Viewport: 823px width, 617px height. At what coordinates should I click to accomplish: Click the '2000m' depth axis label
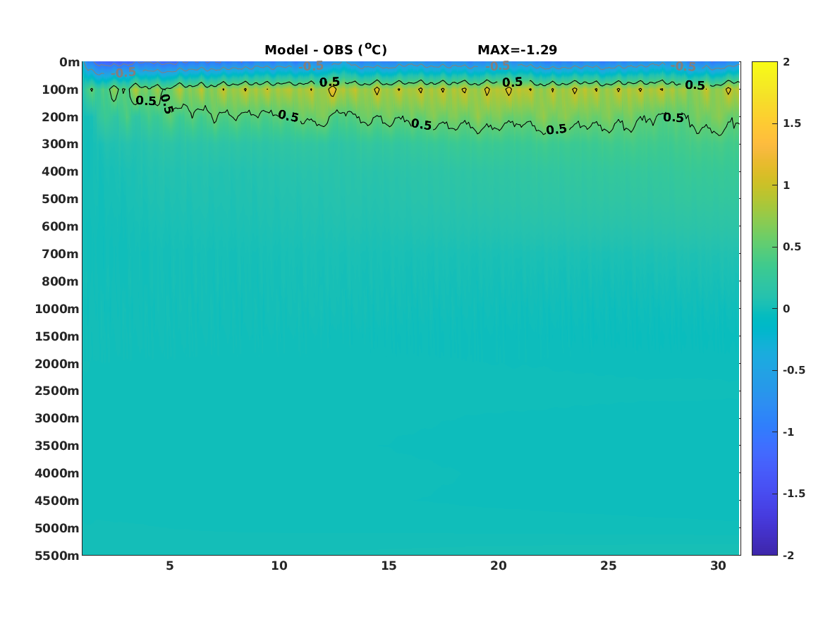point(56,364)
